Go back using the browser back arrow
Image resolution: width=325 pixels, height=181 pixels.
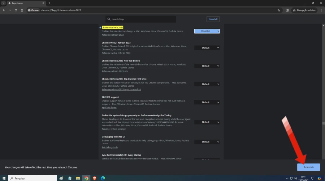pyautogui.click(x=4, y=10)
